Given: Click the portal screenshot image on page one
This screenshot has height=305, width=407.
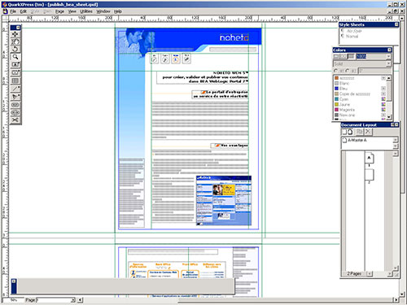Looking at the screenshot, I should pyautogui.click(x=224, y=201).
